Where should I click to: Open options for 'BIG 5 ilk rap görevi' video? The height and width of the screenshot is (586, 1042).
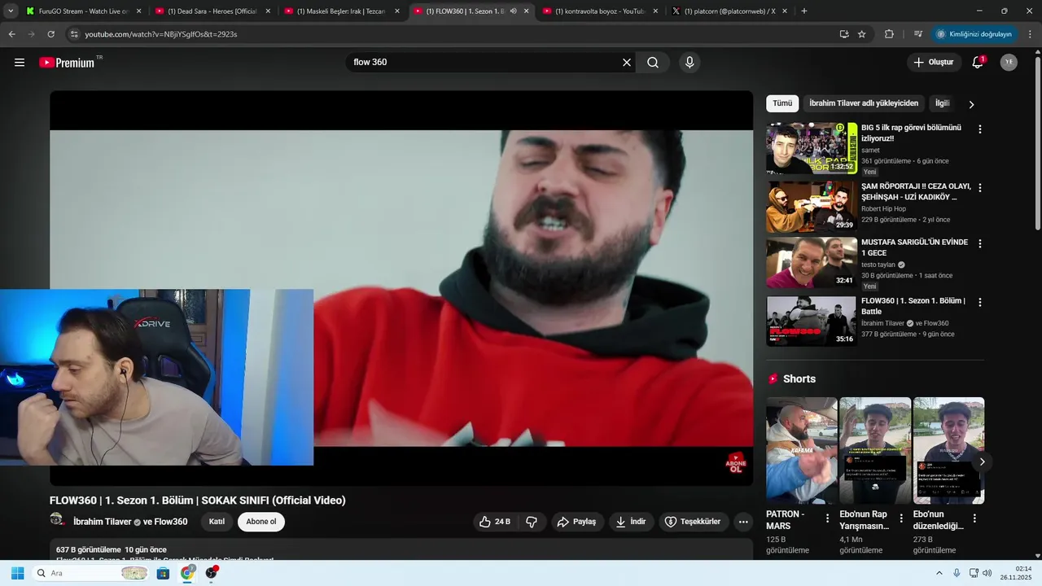coord(980,129)
